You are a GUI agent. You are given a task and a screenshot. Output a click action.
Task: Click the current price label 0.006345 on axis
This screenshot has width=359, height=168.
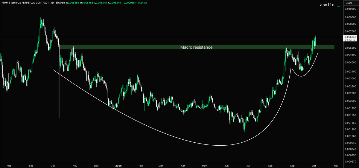pyautogui.click(x=350, y=37)
